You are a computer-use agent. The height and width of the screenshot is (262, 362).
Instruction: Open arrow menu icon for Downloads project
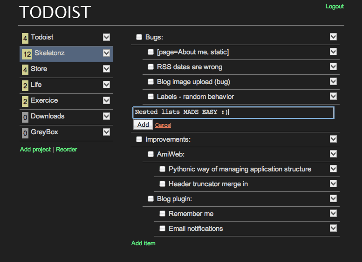click(x=106, y=116)
